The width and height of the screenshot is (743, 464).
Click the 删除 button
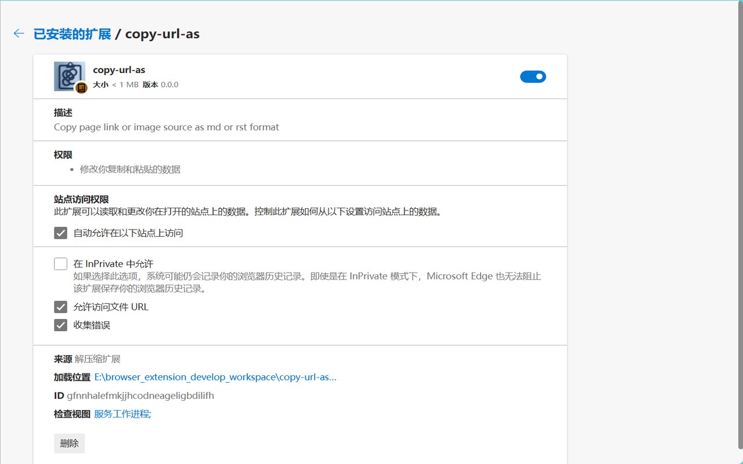[x=69, y=443]
